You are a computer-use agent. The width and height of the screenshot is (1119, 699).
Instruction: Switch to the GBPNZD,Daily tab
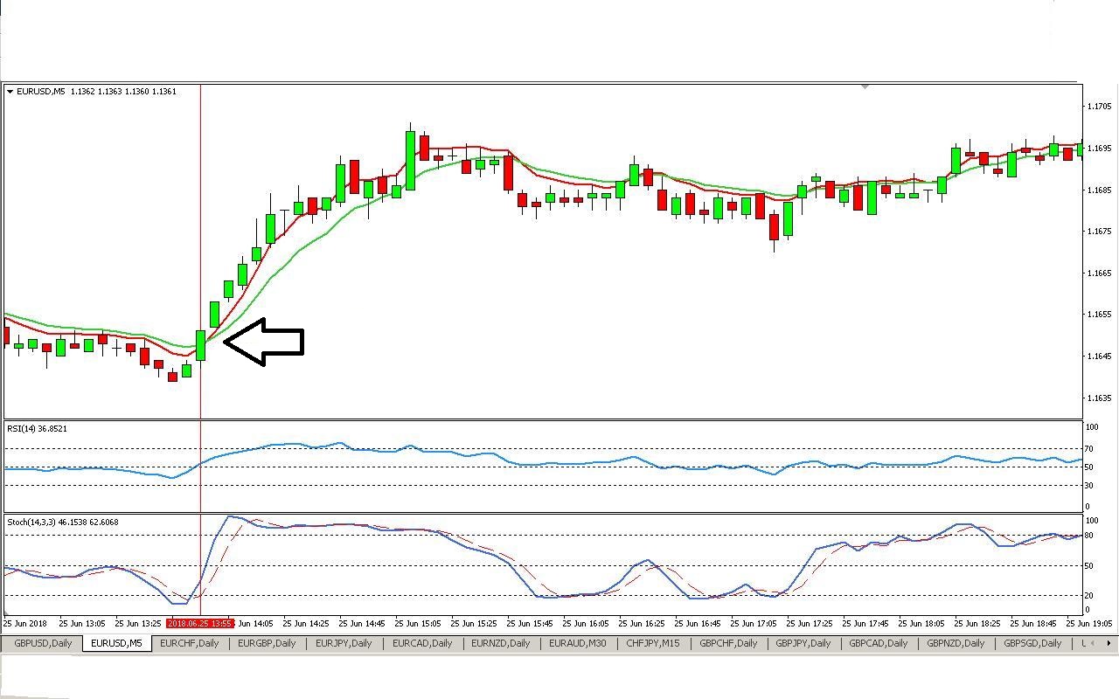click(x=956, y=643)
